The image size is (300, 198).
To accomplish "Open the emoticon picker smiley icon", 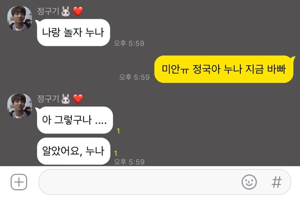I will coord(249,182).
